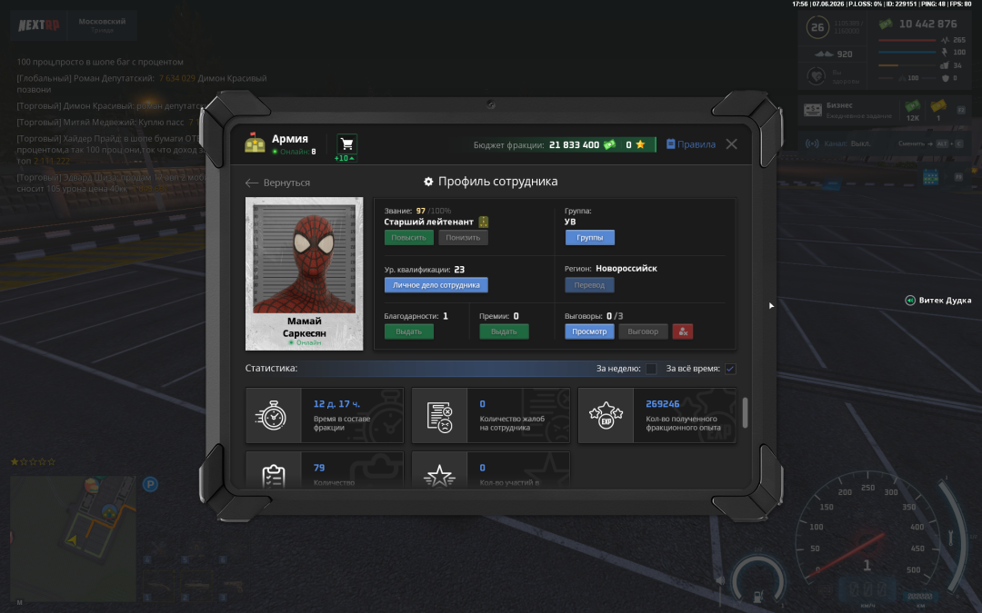The height and width of the screenshot is (613, 982).
Task: Close the faction tablet with the X
Action: click(x=731, y=144)
